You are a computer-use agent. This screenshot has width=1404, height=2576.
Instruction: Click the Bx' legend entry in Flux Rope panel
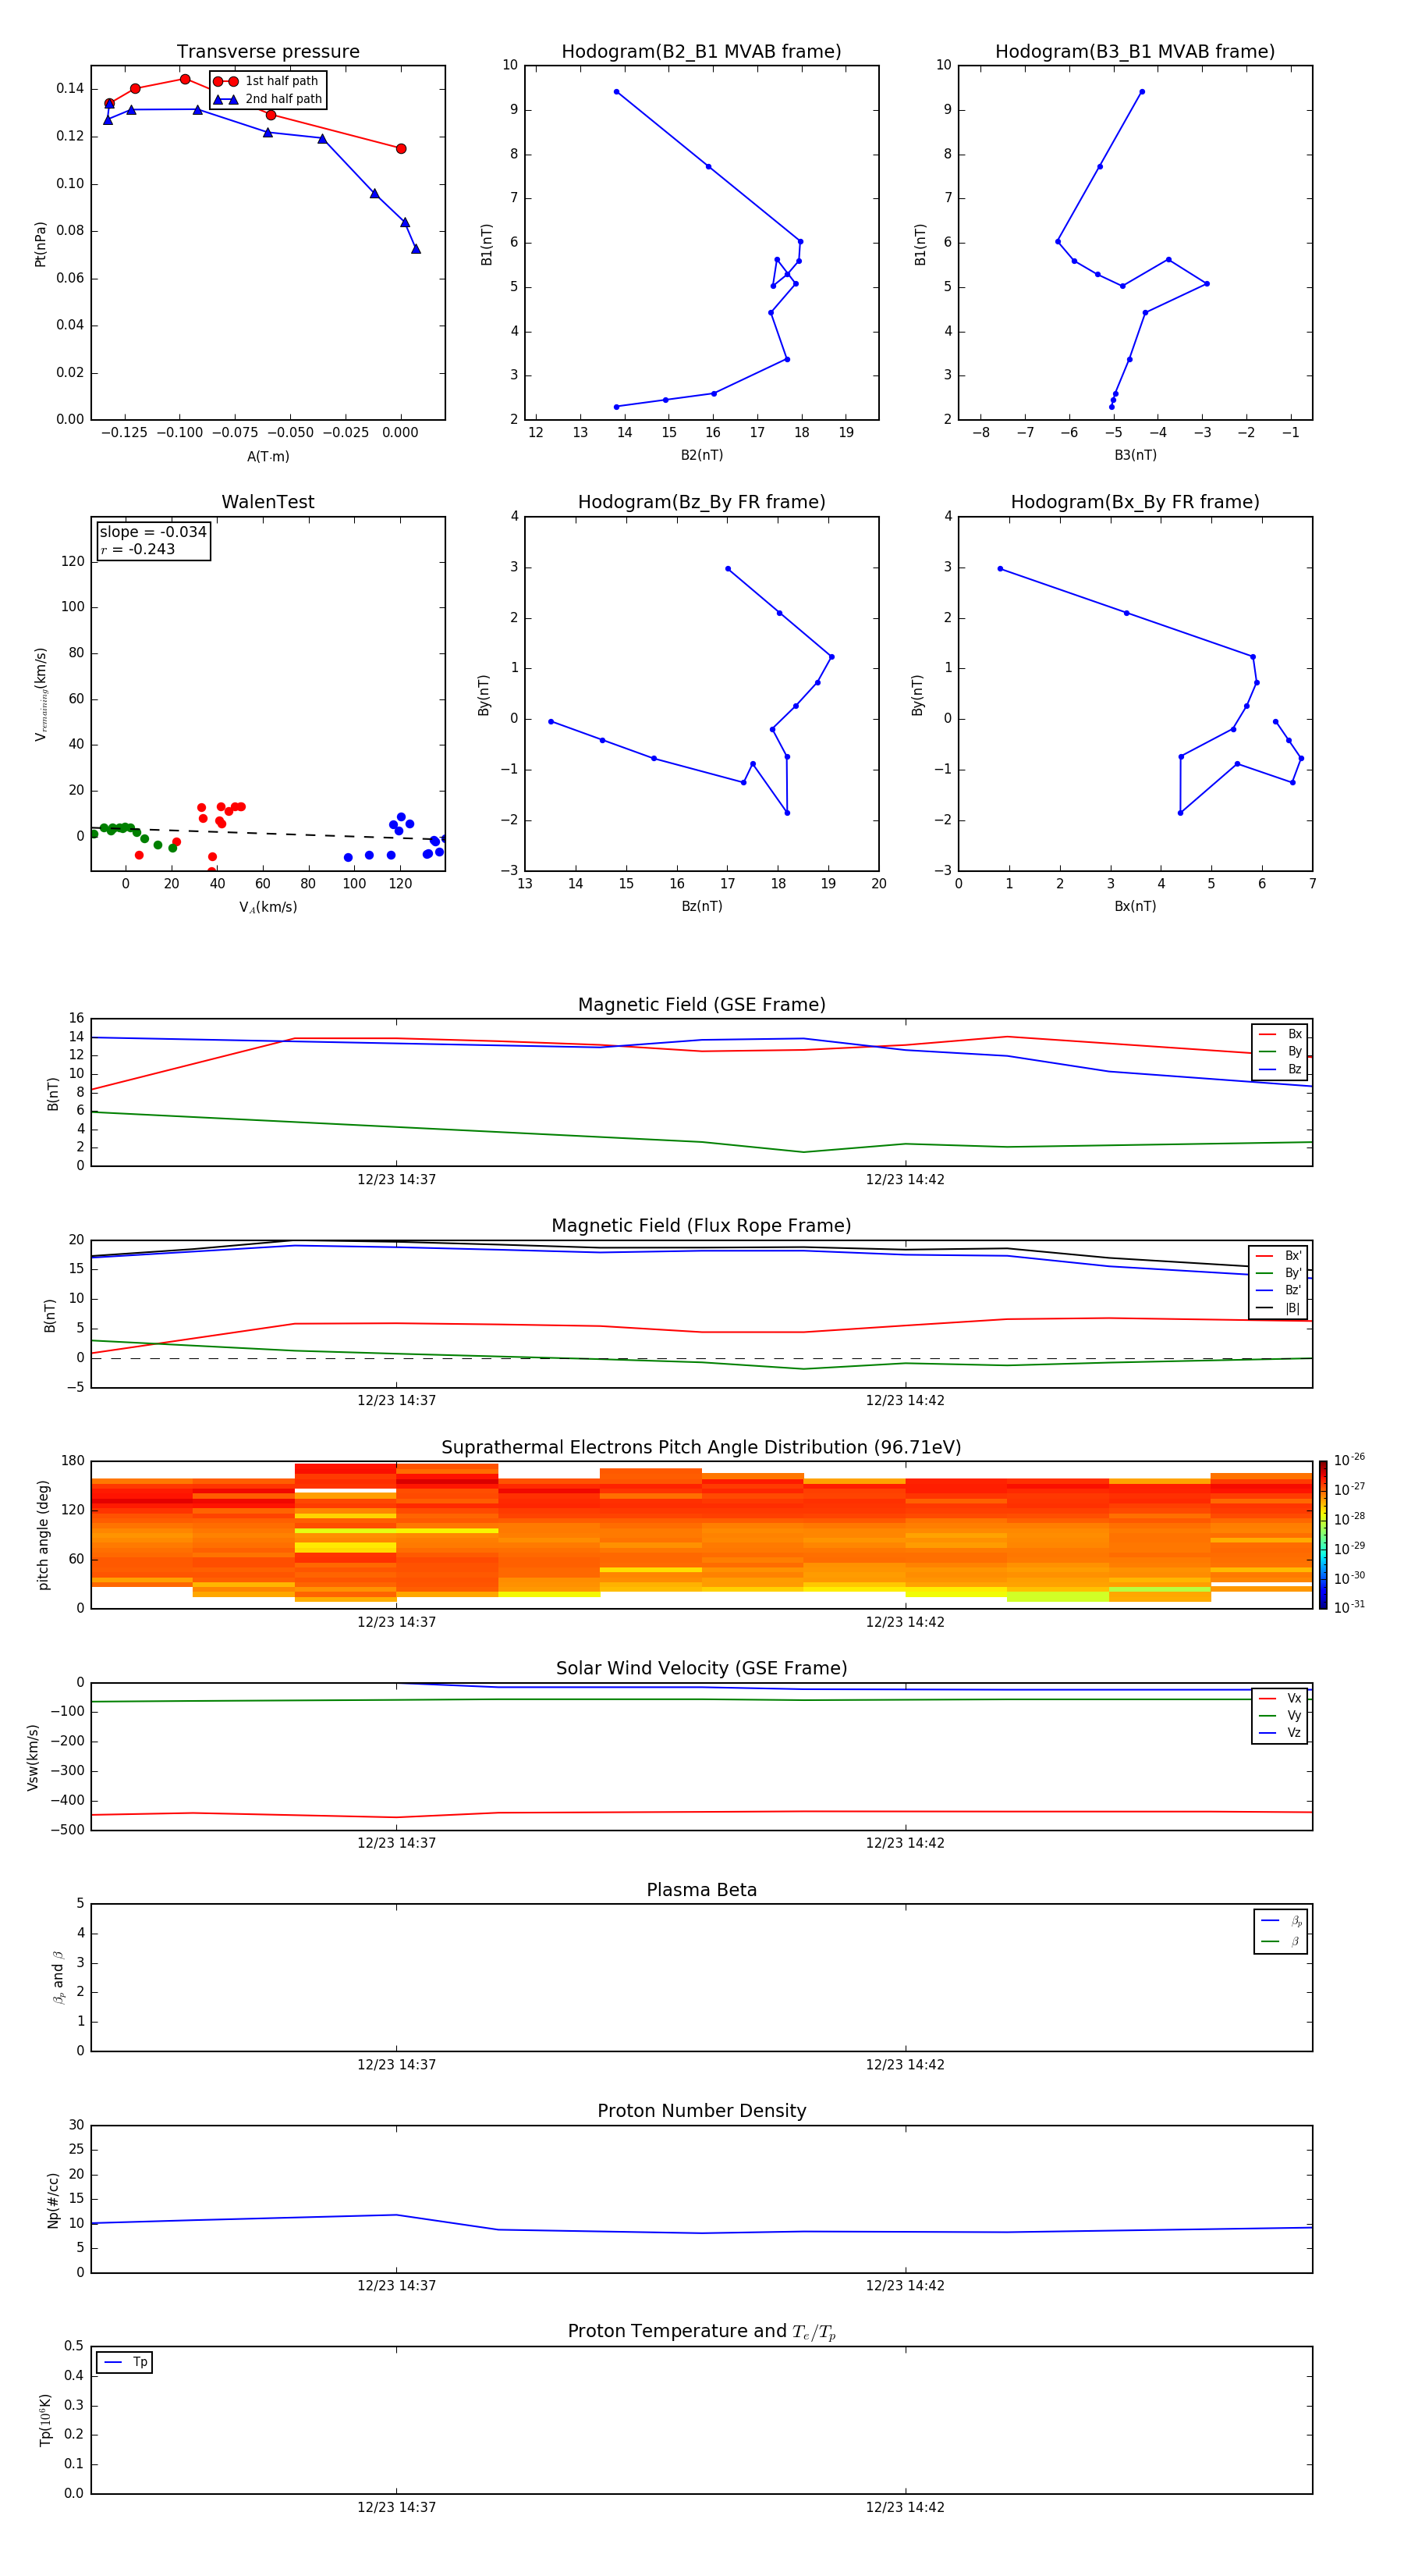tap(1278, 1256)
